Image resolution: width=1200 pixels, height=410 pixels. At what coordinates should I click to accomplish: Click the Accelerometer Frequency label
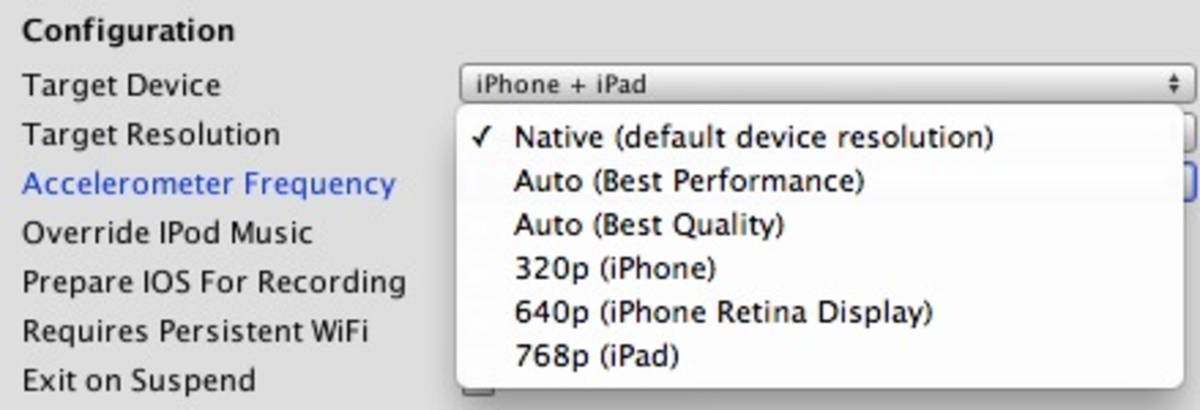209,184
